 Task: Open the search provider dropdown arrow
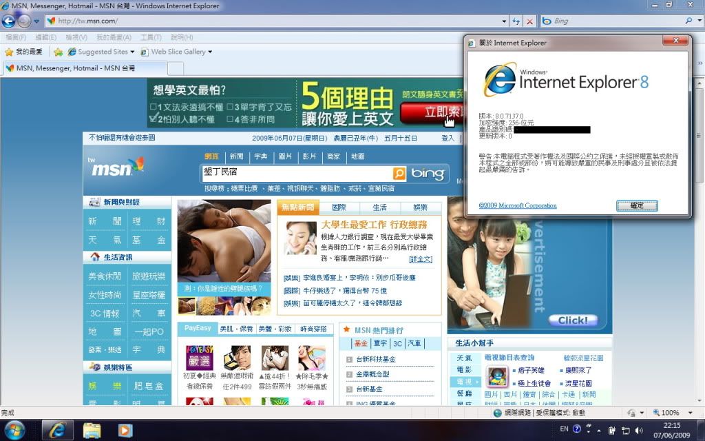click(x=699, y=21)
